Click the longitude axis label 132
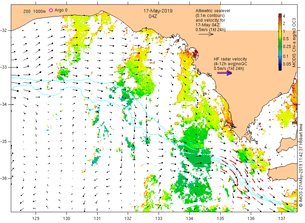The image size is (305, 223). click(x=128, y=219)
